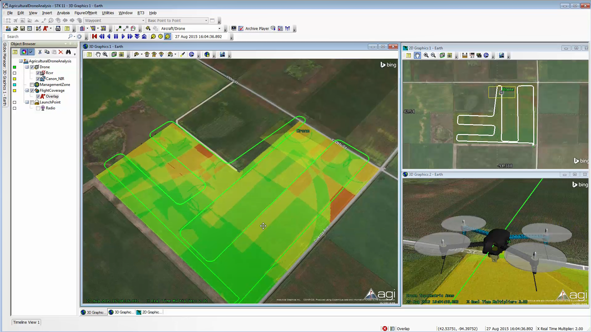Click the Search input field
Viewport: 591px width, 332px height.
[36, 36]
